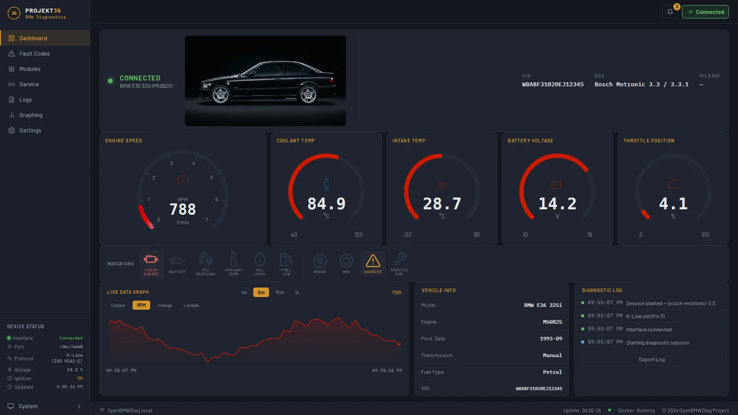The image size is (738, 415).
Task: Click the pedal icon in Throttle Position gauge
Action: [673, 184]
